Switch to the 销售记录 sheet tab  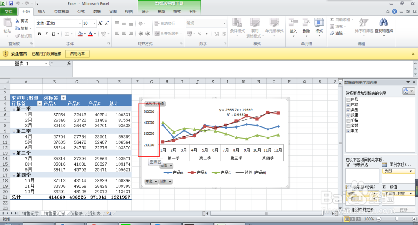click(30, 213)
